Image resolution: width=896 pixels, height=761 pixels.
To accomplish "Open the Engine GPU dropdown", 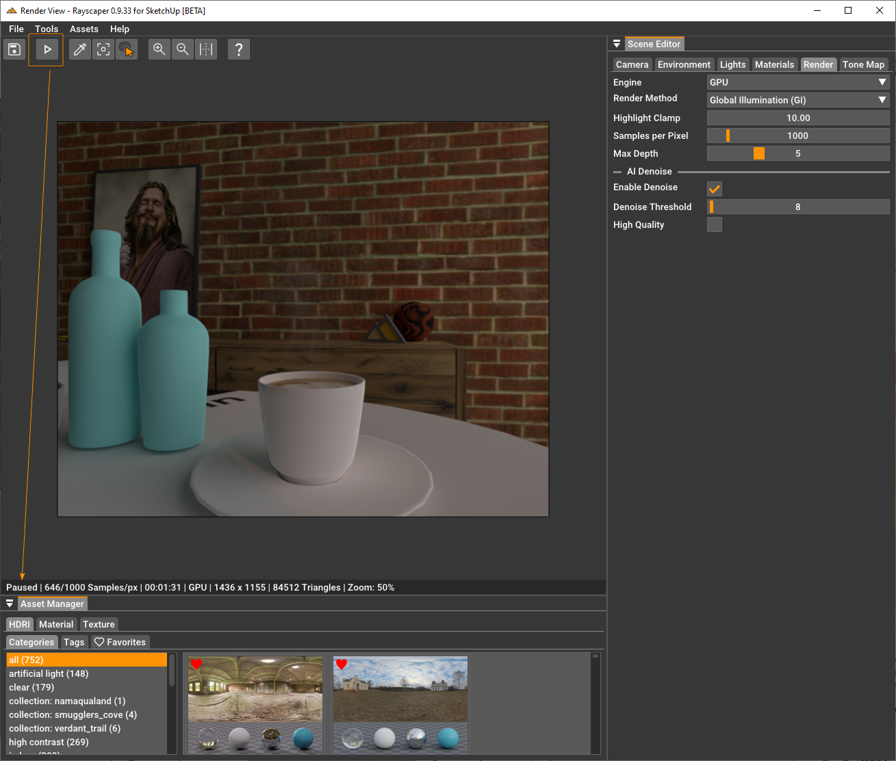I will (798, 82).
